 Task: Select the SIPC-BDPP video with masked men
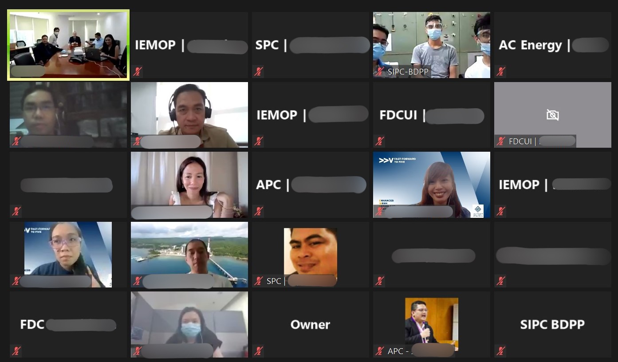coord(432,45)
